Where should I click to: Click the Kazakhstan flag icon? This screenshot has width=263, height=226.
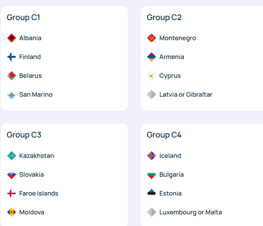coord(12,156)
